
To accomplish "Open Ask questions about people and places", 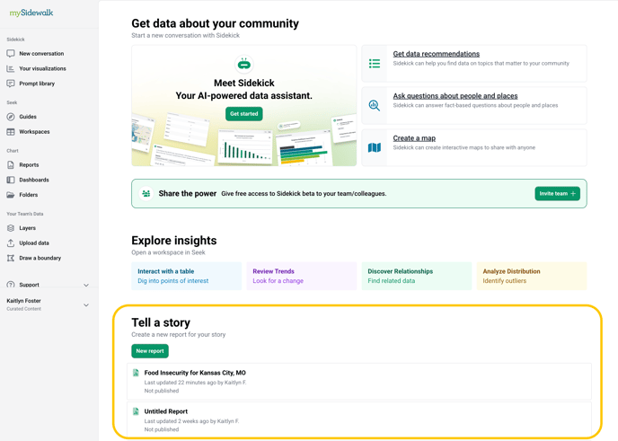I will click(455, 96).
